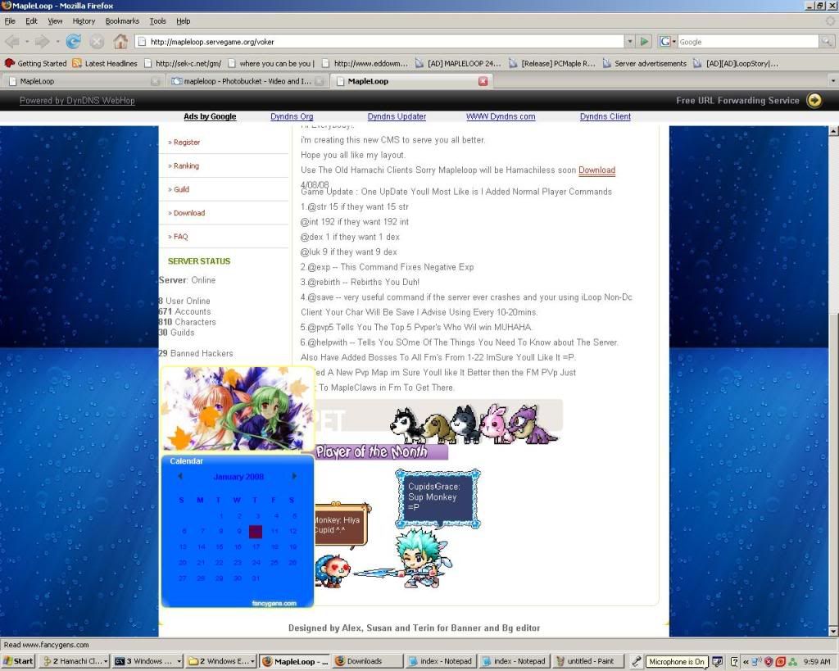The height and width of the screenshot is (671, 839).
Task: Click the Latest Headlines feed icon
Action: pos(74,63)
